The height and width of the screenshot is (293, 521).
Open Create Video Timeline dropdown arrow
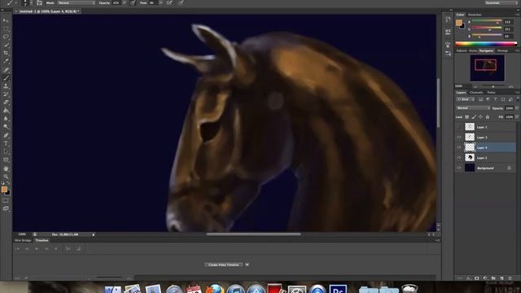(x=247, y=265)
